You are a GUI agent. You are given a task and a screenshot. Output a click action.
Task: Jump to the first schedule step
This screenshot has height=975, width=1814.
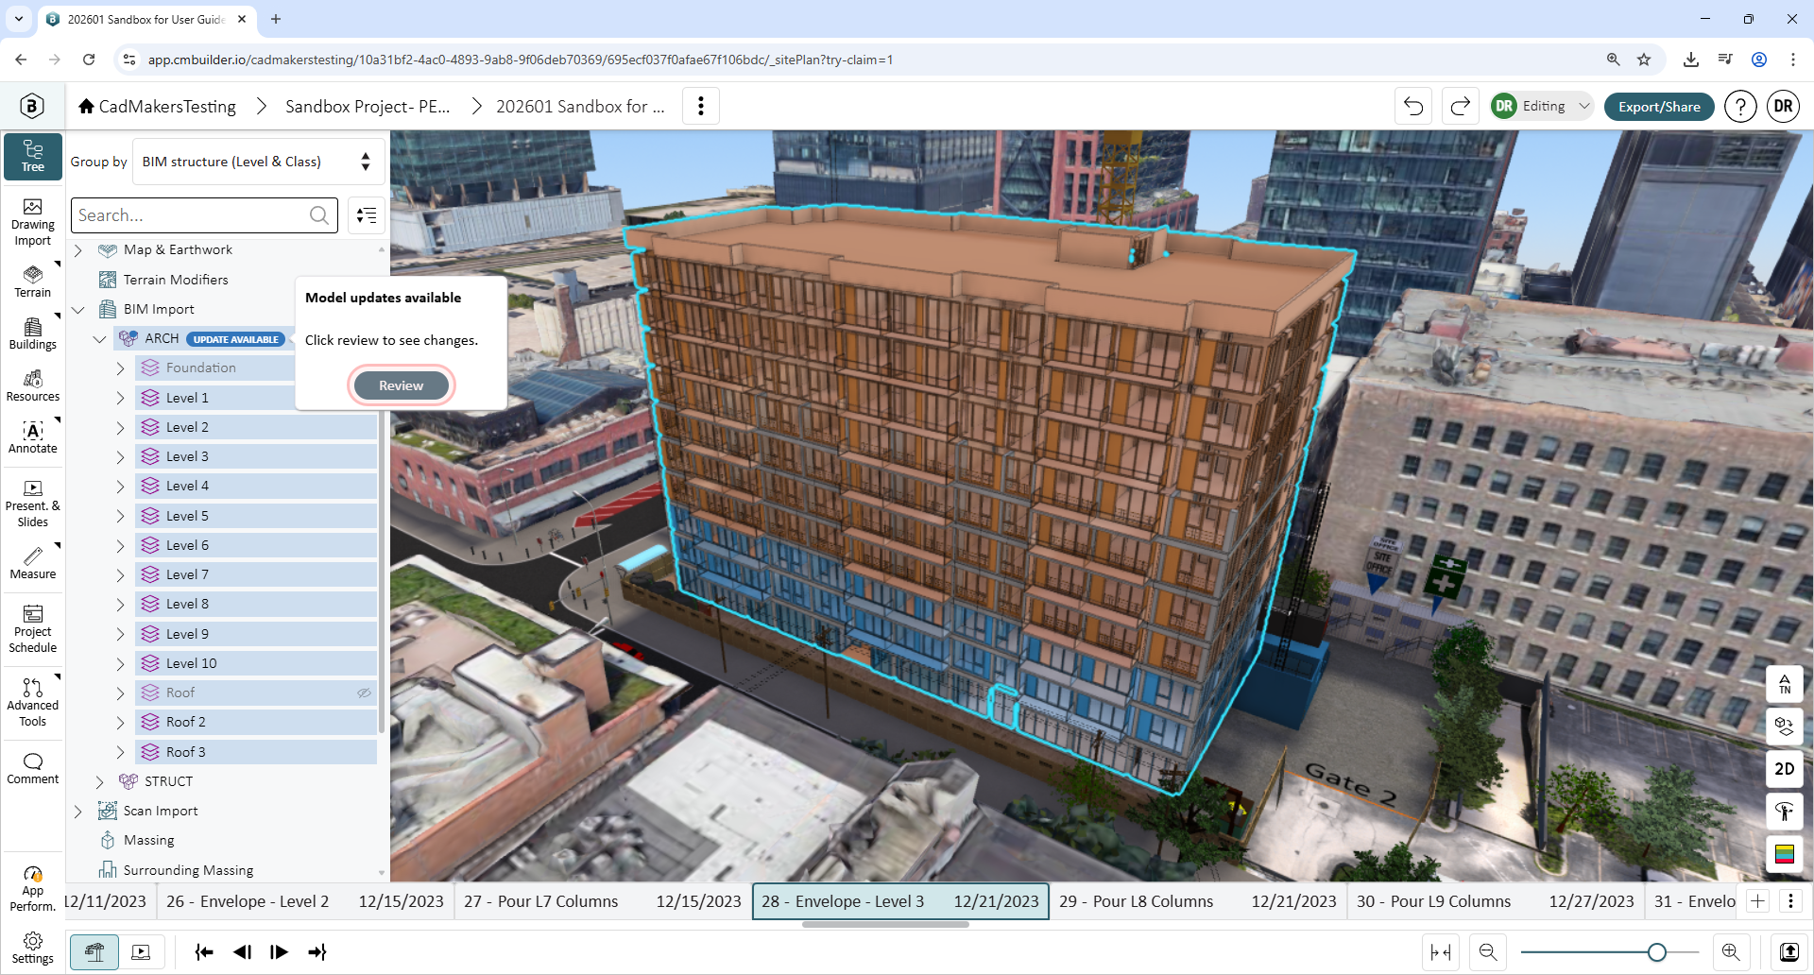[204, 952]
